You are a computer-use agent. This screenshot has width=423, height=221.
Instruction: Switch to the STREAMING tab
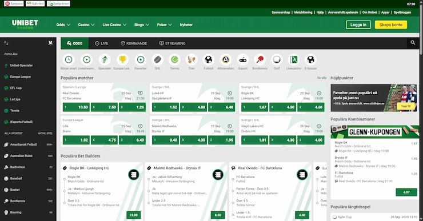click(x=173, y=43)
